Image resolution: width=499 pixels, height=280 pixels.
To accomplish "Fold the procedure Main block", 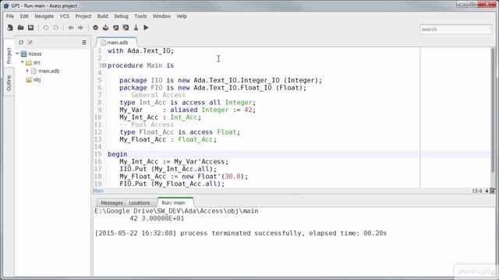I will pyautogui.click(x=104, y=65).
